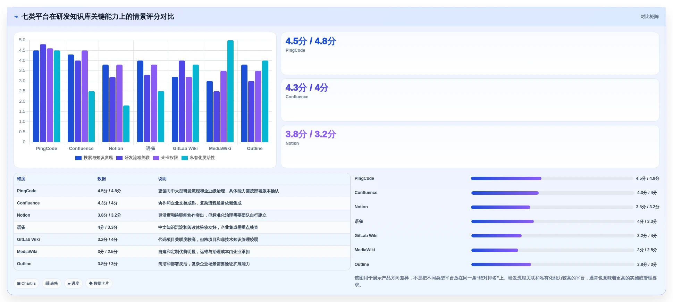Click the Notion progress bar

pos(552,207)
